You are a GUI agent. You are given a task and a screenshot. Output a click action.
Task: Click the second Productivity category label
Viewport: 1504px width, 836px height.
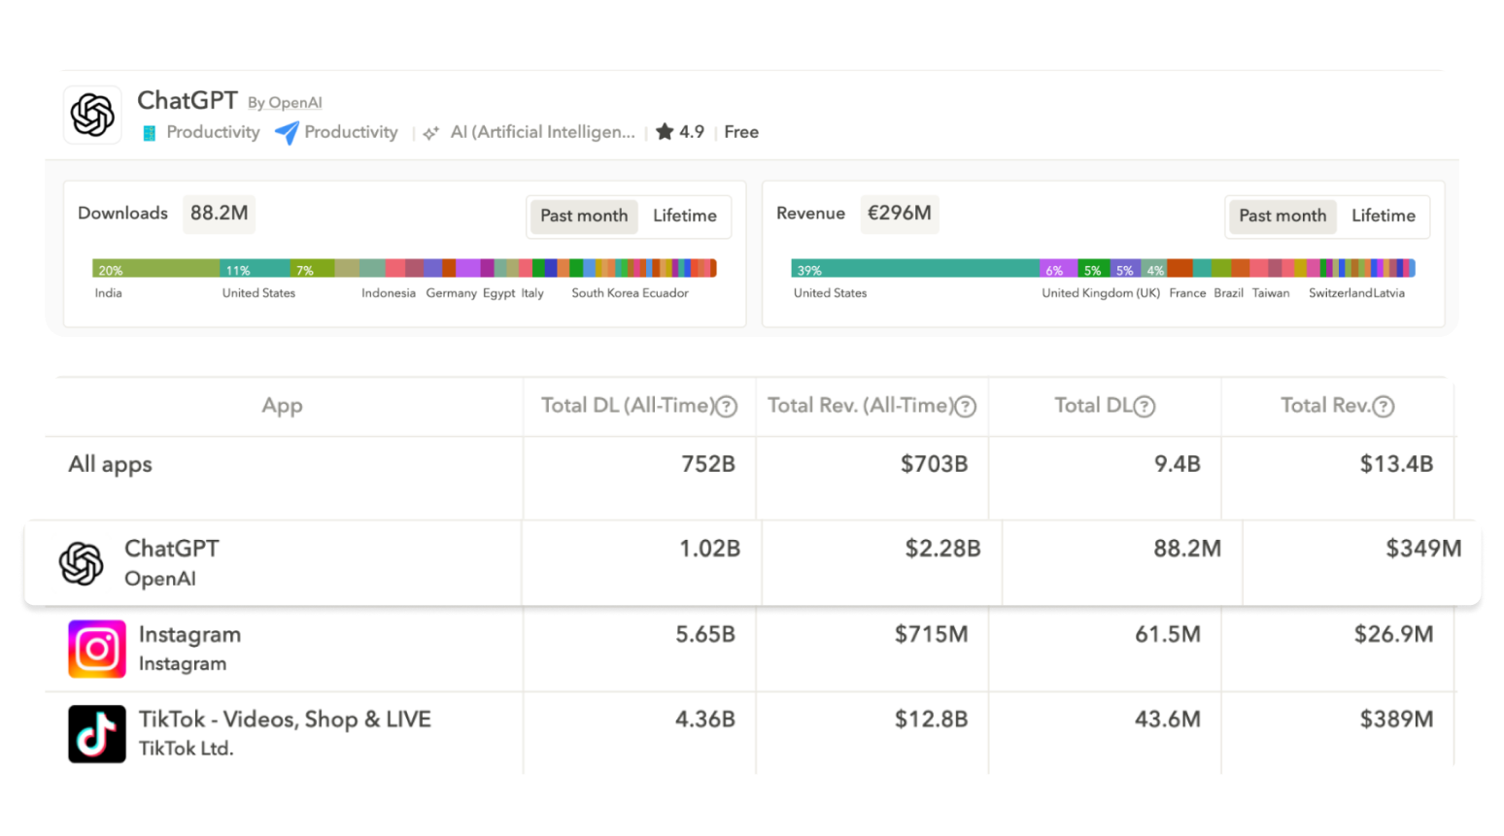[351, 132]
